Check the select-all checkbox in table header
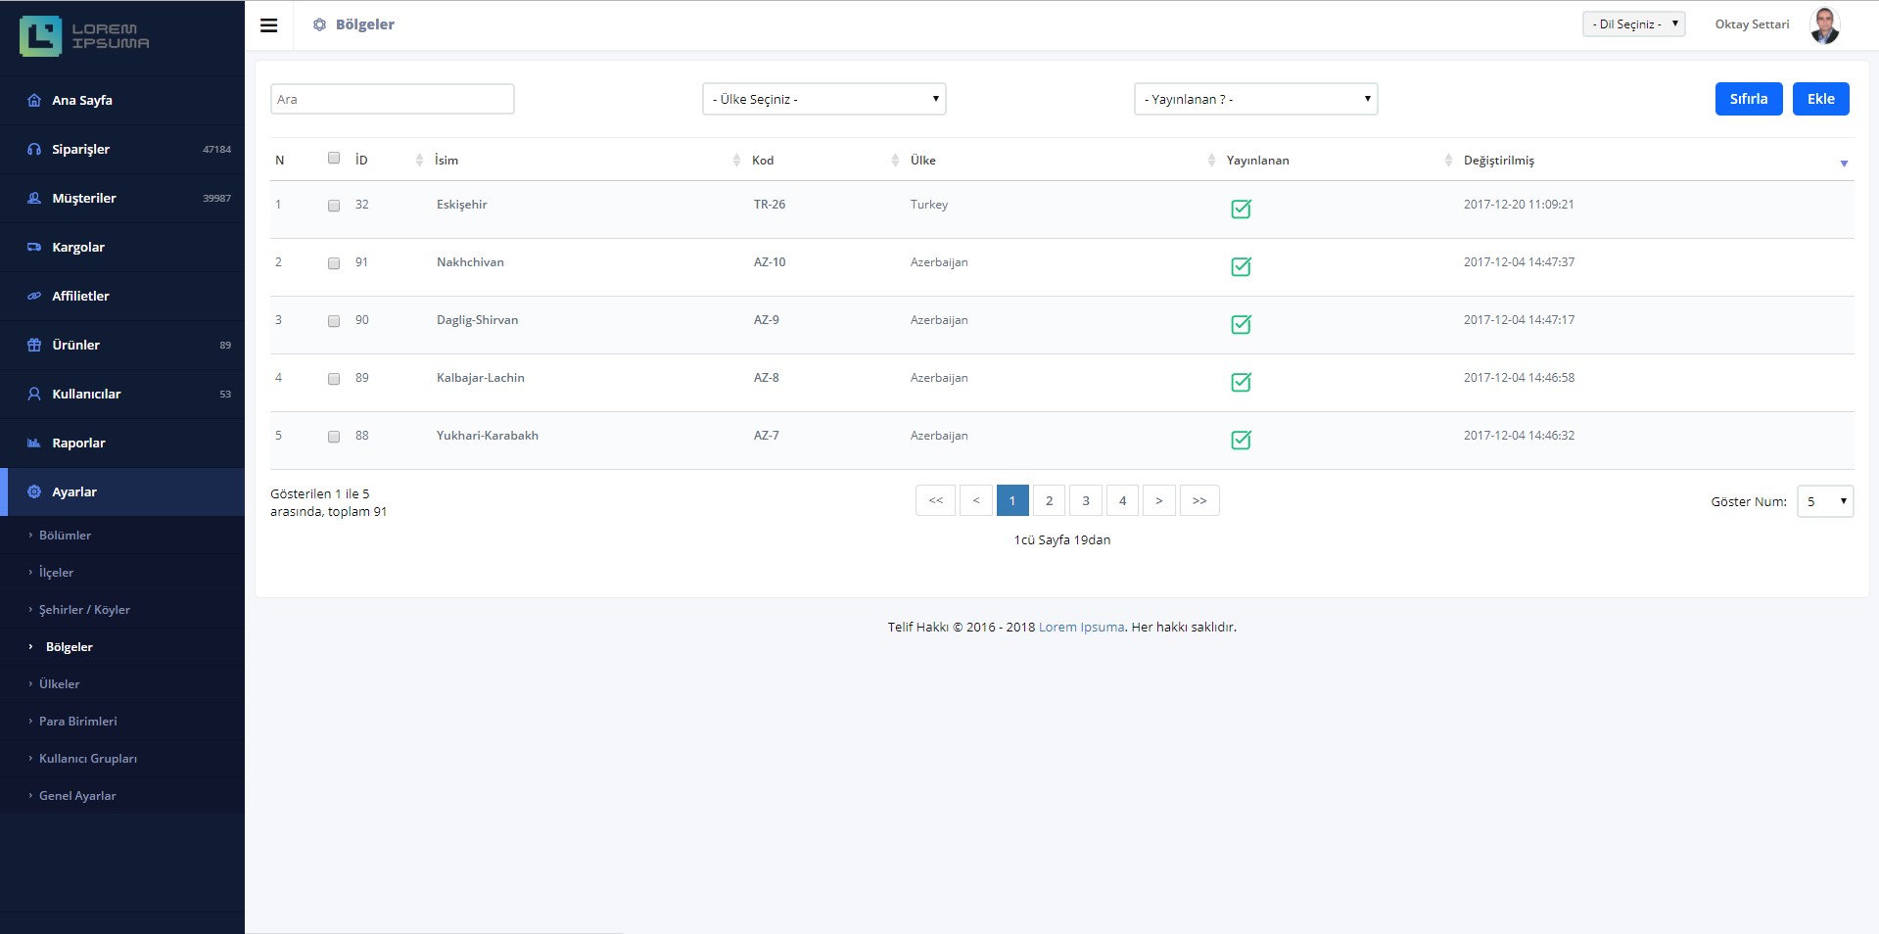Image resolution: width=1879 pixels, height=934 pixels. (334, 158)
